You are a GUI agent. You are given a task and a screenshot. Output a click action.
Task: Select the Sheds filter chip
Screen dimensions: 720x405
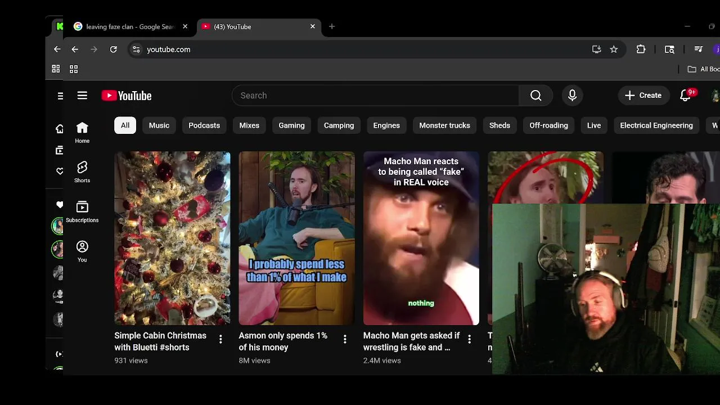pos(499,125)
